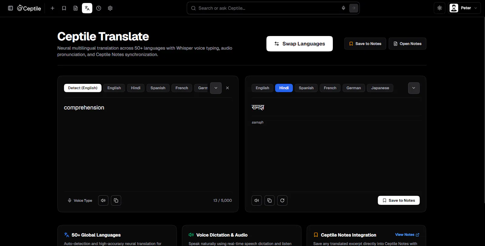Image resolution: width=485 pixels, height=246 pixels.
Task: Open bookmarks icon in top toolbar
Action: click(x=64, y=8)
